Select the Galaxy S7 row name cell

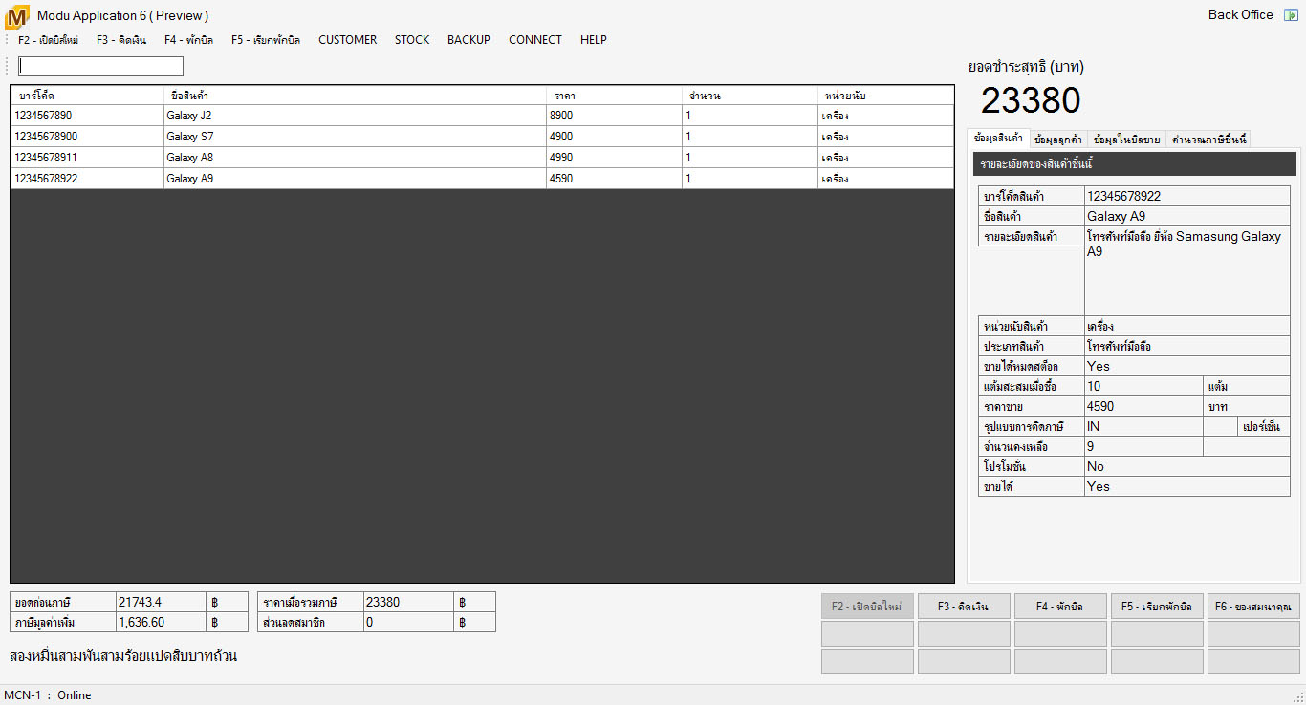point(355,137)
